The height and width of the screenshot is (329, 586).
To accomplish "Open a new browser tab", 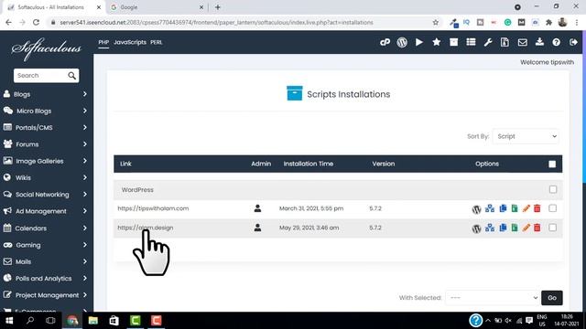I will [x=218, y=7].
